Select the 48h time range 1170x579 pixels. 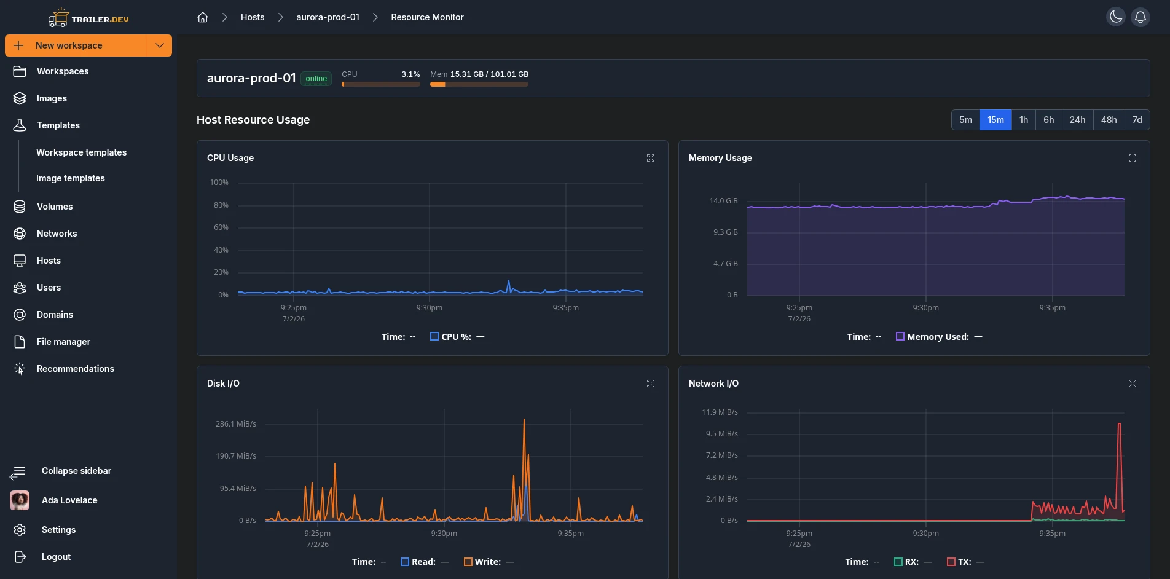pos(1109,120)
